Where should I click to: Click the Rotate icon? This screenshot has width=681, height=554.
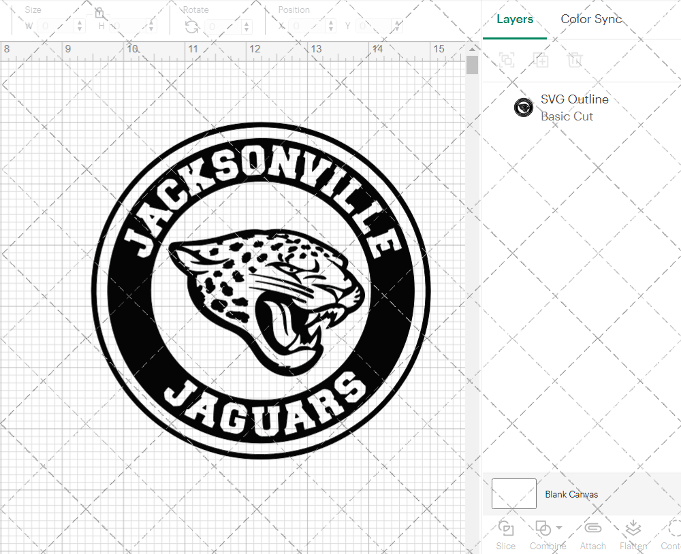click(x=191, y=27)
